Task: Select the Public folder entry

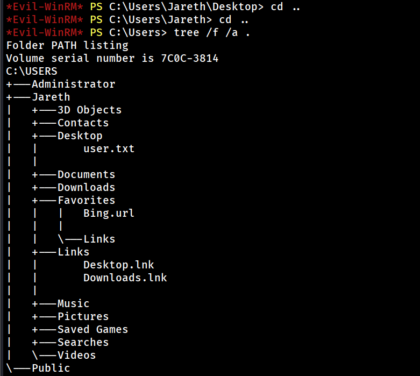Action: (51, 368)
